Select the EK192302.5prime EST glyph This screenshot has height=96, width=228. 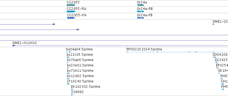coord(72,89)
